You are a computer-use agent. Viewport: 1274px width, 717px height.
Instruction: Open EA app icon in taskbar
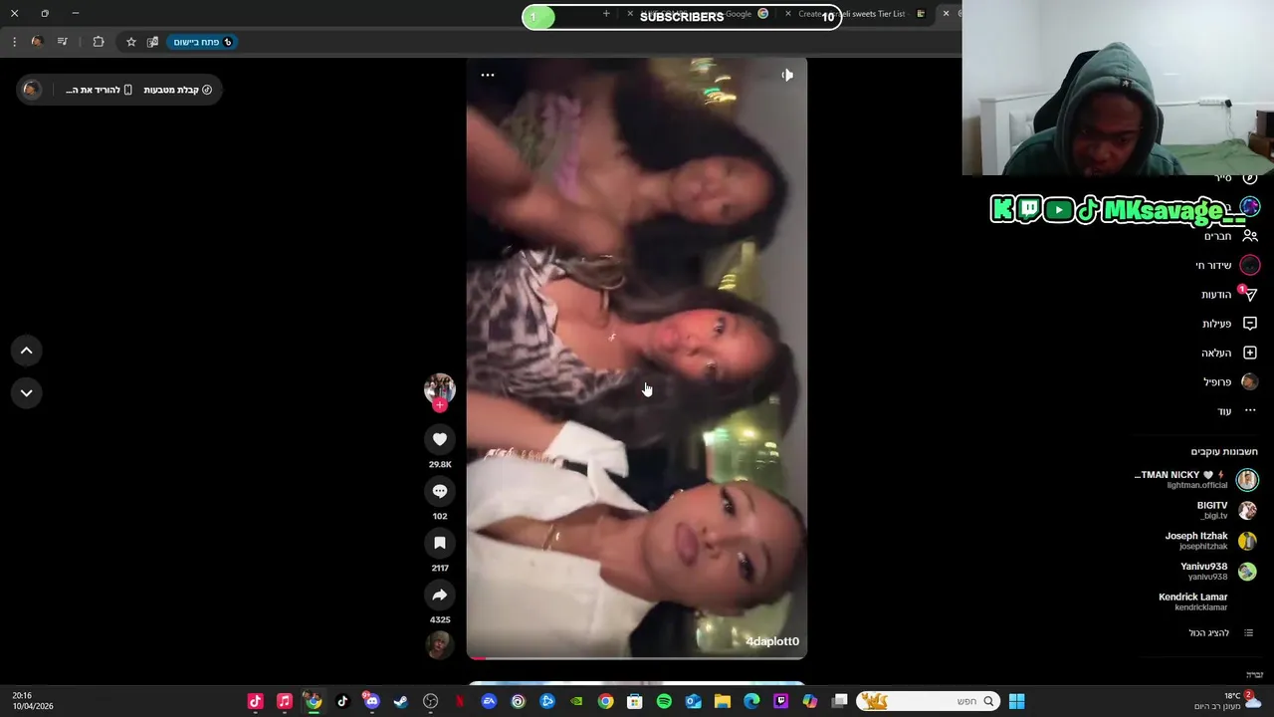coord(489,701)
